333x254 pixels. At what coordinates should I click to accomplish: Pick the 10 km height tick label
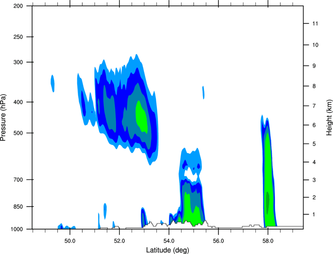click(315, 45)
